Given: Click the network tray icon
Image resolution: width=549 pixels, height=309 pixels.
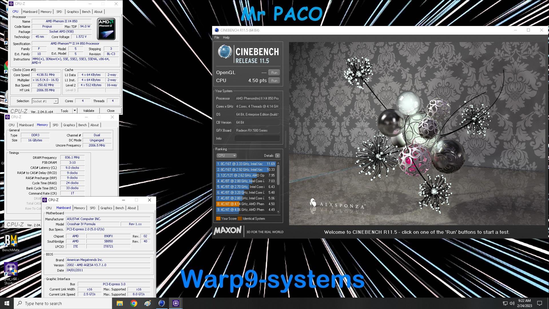Looking at the screenshot, I should tap(505, 303).
